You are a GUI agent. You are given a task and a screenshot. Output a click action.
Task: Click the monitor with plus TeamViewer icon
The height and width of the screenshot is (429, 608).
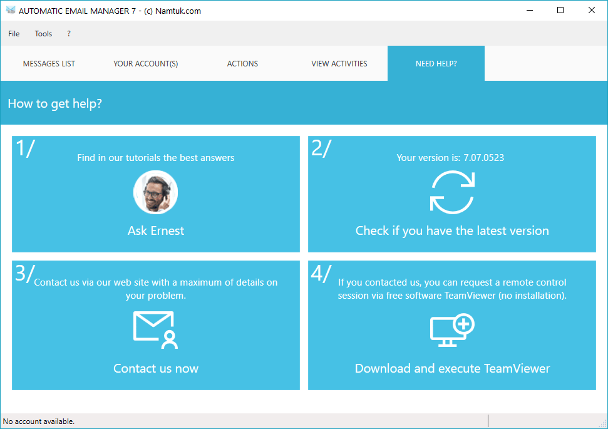click(x=452, y=329)
